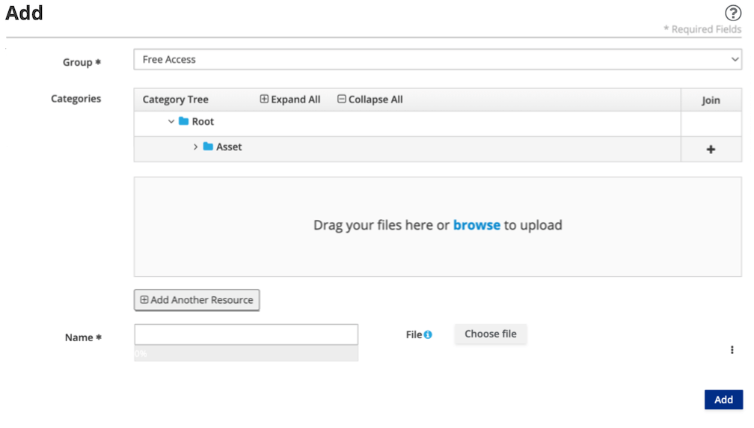Click the browse link to upload files

476,225
